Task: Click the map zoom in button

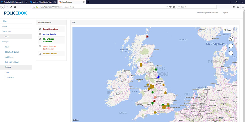Action: (x=231, y=46)
